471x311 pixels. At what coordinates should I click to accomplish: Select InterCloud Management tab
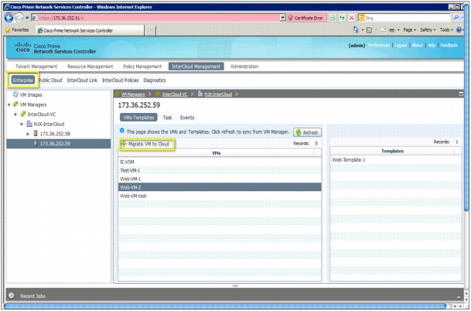tap(196, 67)
